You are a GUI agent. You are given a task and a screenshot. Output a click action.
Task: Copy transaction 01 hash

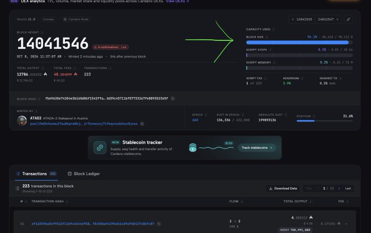tap(159, 224)
